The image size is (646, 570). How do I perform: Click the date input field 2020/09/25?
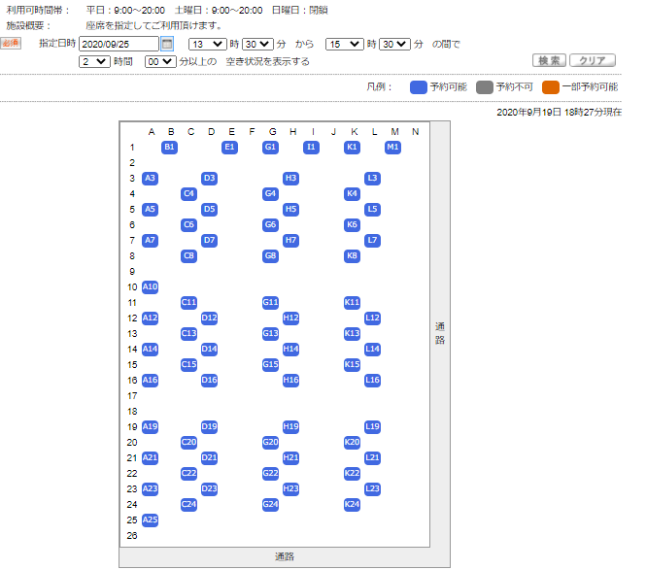(119, 44)
